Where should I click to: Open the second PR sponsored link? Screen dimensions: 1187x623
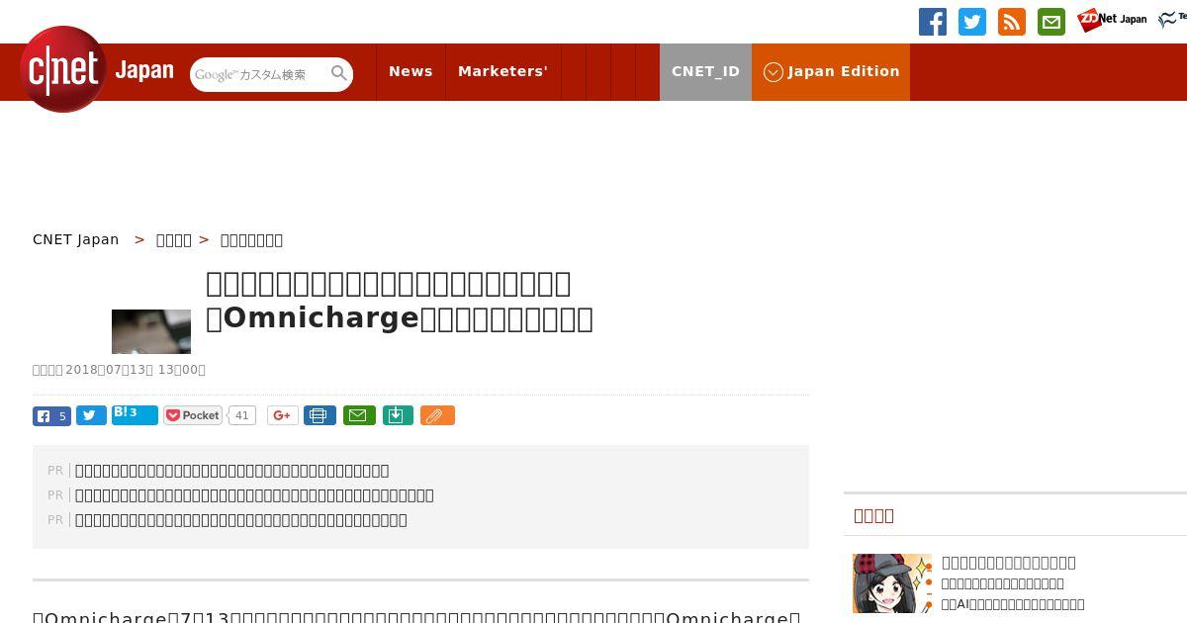click(x=254, y=495)
